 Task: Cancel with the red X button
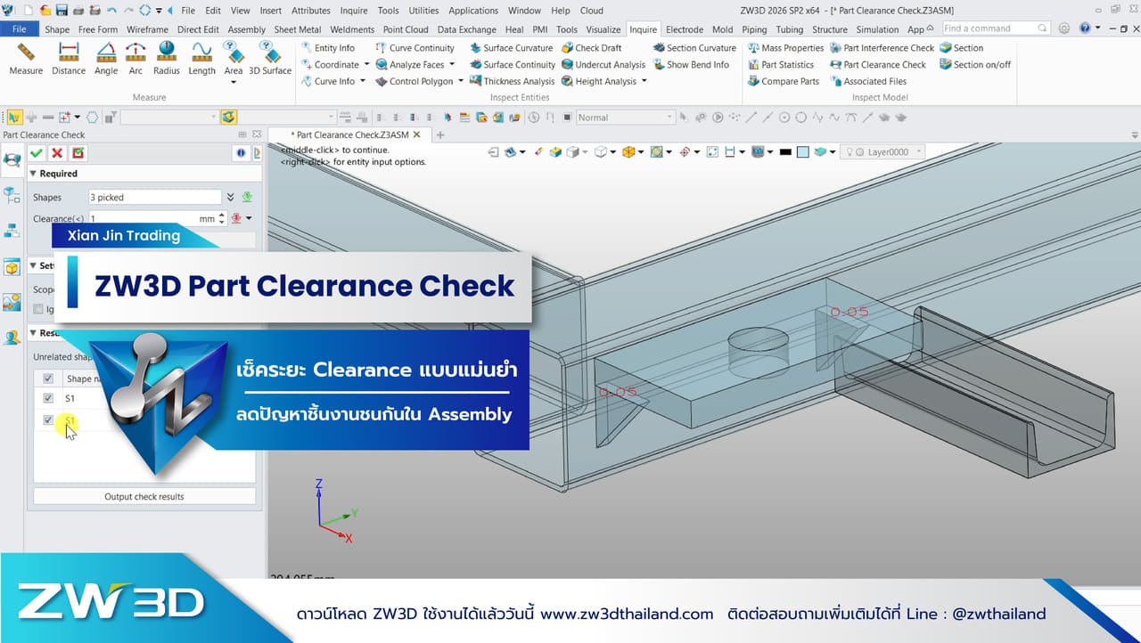[x=57, y=154]
